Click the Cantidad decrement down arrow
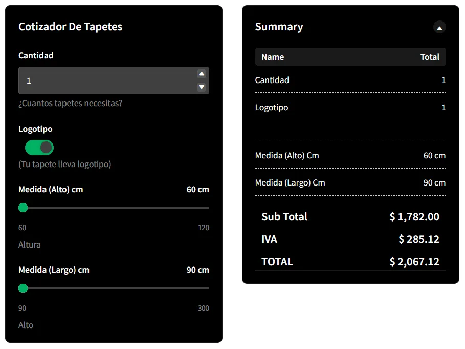Viewport: 465px width, 349px height. pos(202,87)
